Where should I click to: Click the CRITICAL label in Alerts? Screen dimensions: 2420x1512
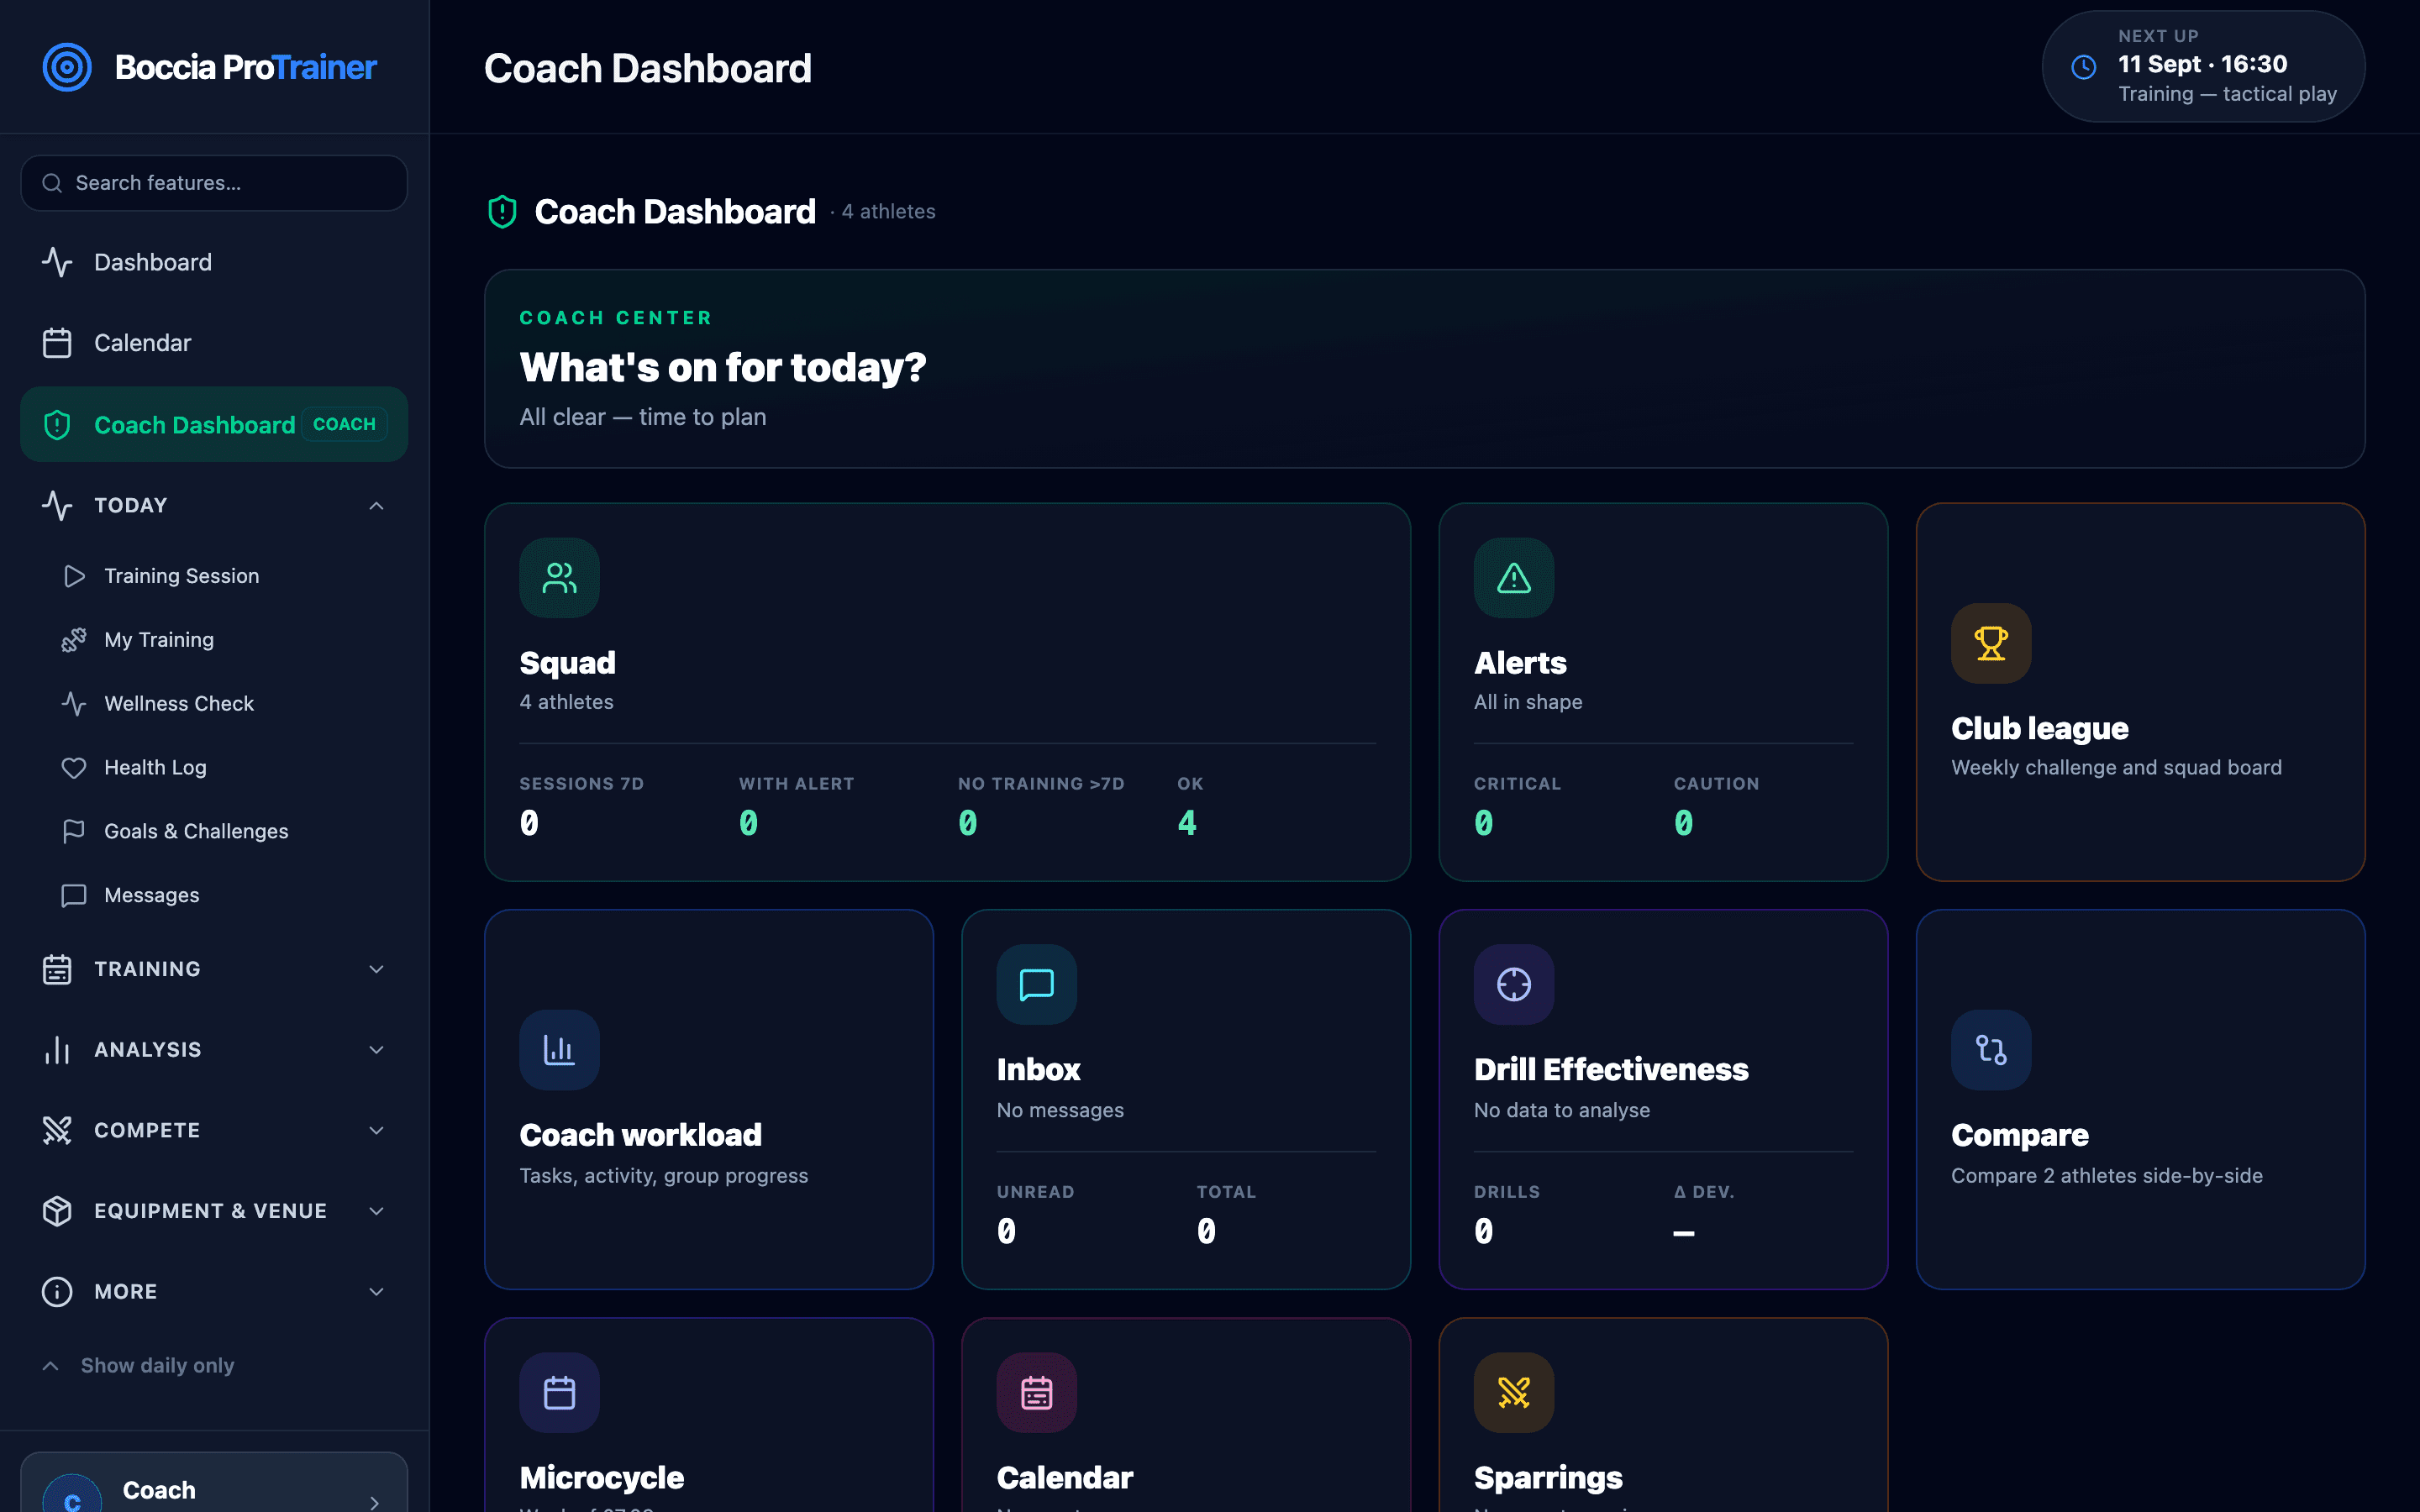coord(1517,784)
